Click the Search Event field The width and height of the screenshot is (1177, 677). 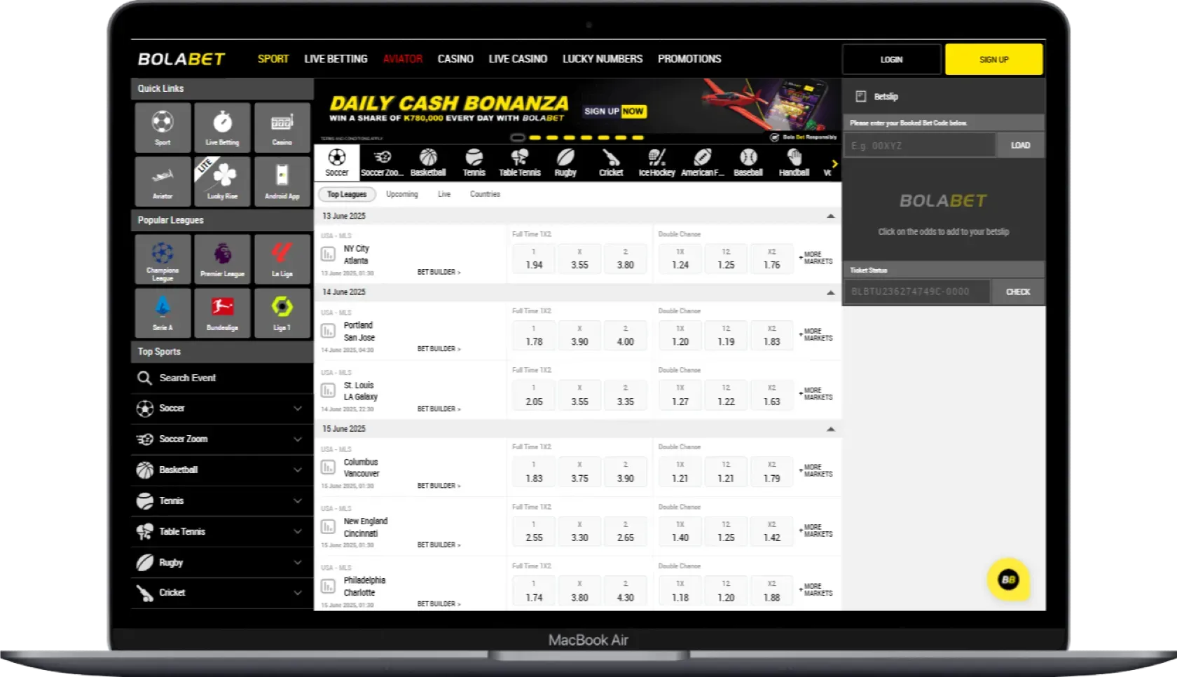[x=222, y=378]
